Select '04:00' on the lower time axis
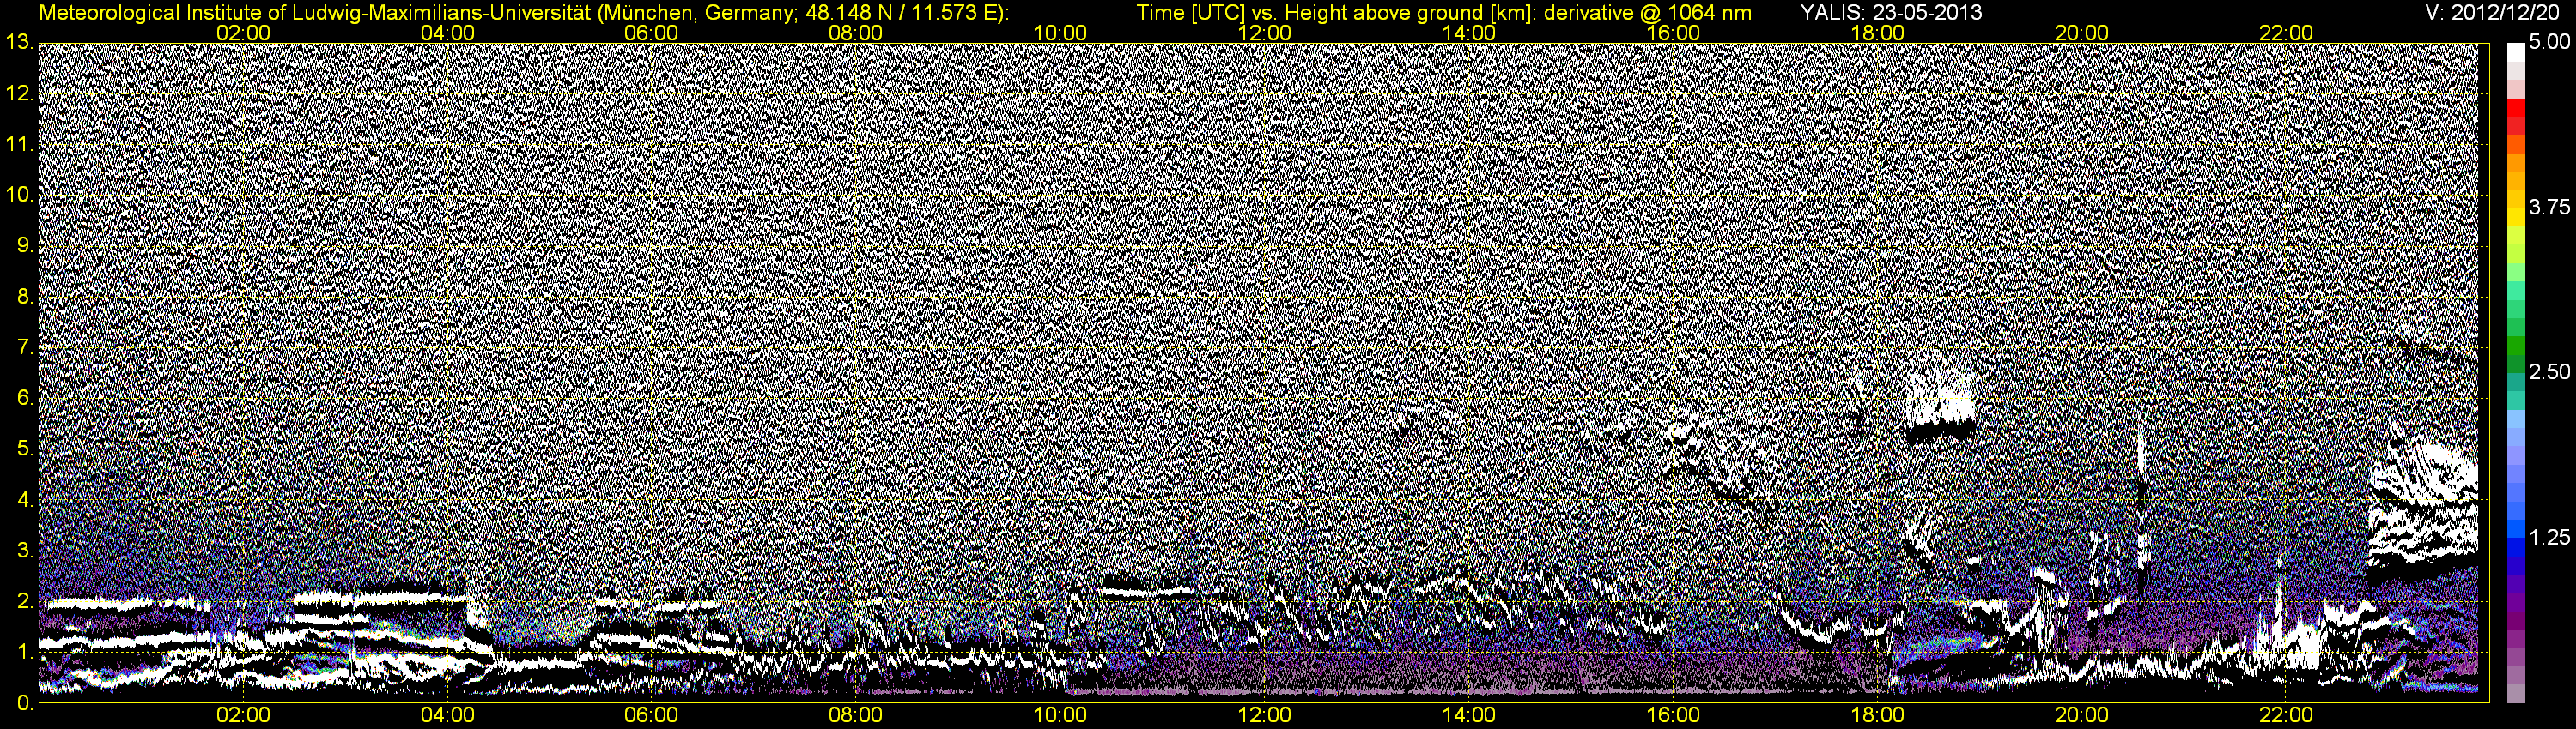This screenshot has height=729, width=2576. [448, 716]
